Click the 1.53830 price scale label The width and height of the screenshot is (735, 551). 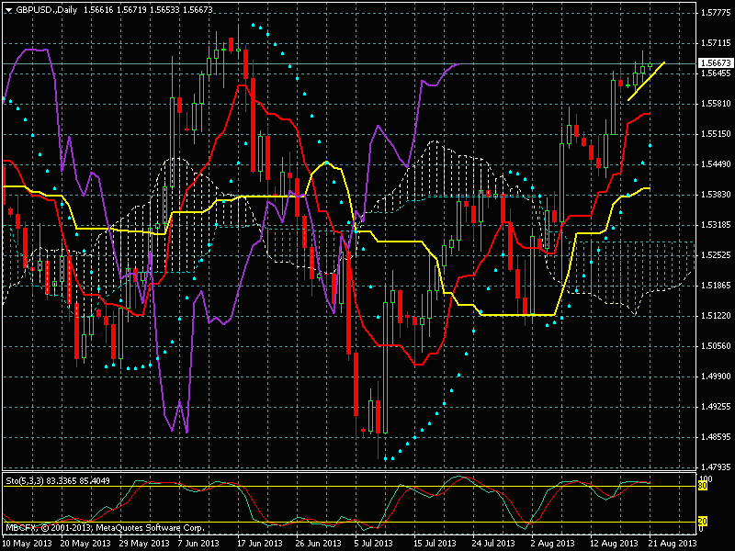(715, 195)
